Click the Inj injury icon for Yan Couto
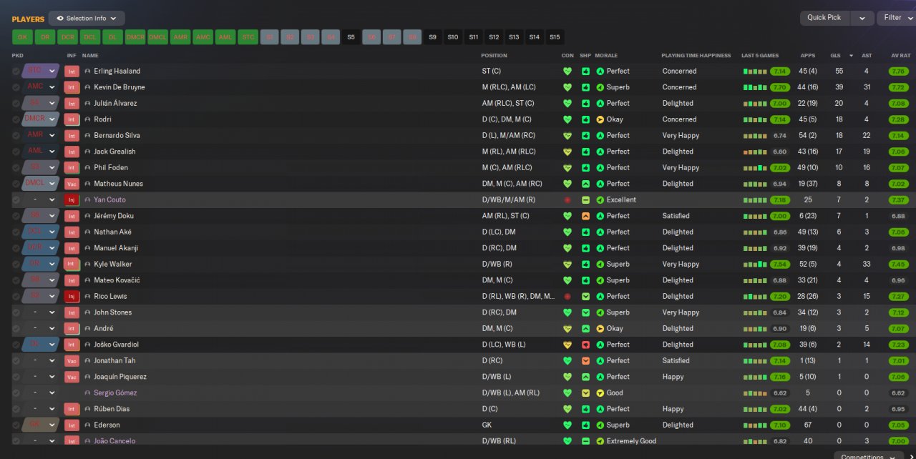 pyautogui.click(x=72, y=199)
